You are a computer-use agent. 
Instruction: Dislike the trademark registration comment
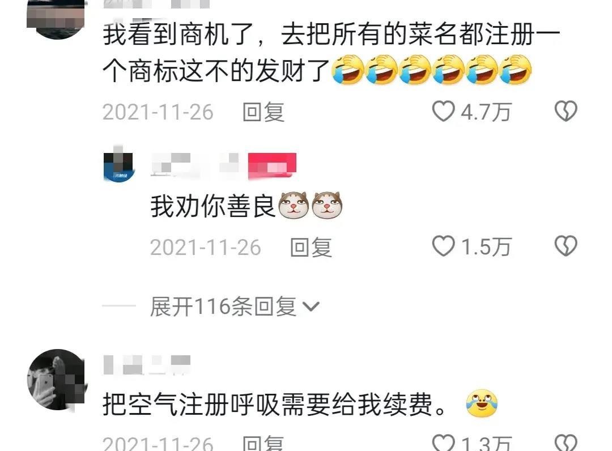pos(566,111)
